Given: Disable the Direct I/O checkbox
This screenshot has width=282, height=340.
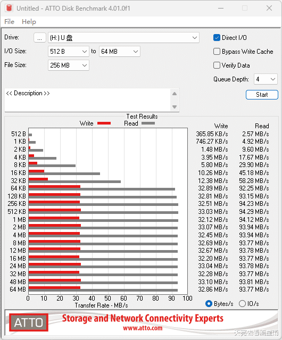Looking at the screenshot, I should coord(217,38).
